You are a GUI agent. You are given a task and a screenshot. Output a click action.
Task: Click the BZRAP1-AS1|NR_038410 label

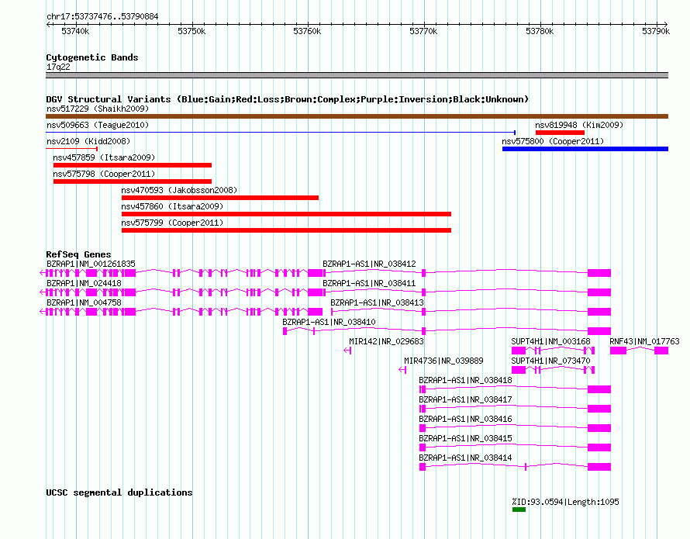(x=329, y=322)
